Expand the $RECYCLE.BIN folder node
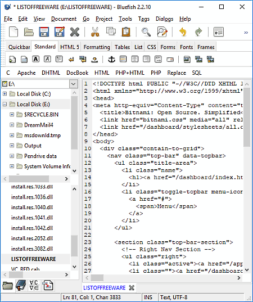This screenshot has height=302, width=253. tap(12, 115)
